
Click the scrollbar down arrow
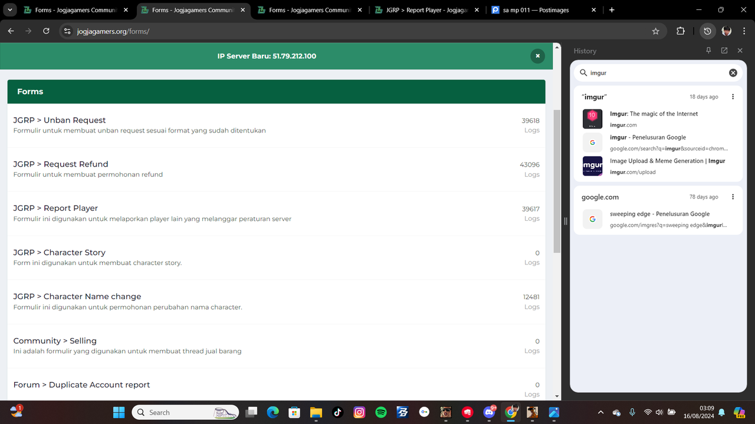(x=557, y=397)
